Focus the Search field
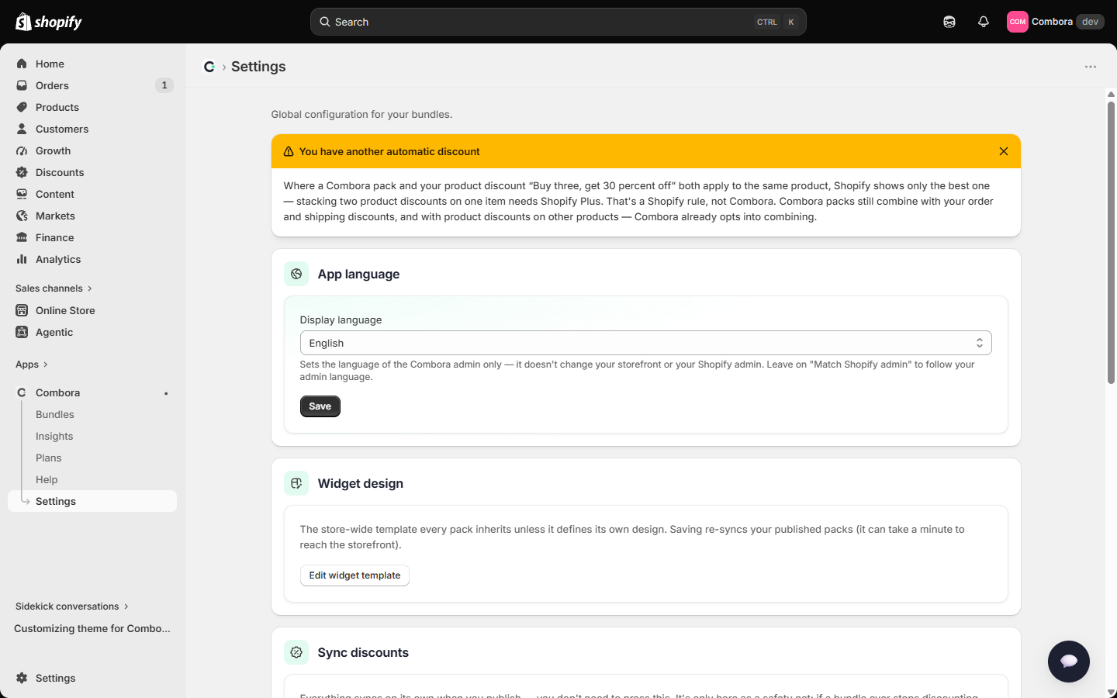This screenshot has height=698, width=1117. pyautogui.click(x=558, y=22)
